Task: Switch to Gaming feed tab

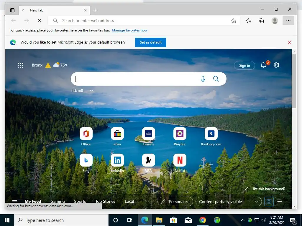Action: coord(58,201)
